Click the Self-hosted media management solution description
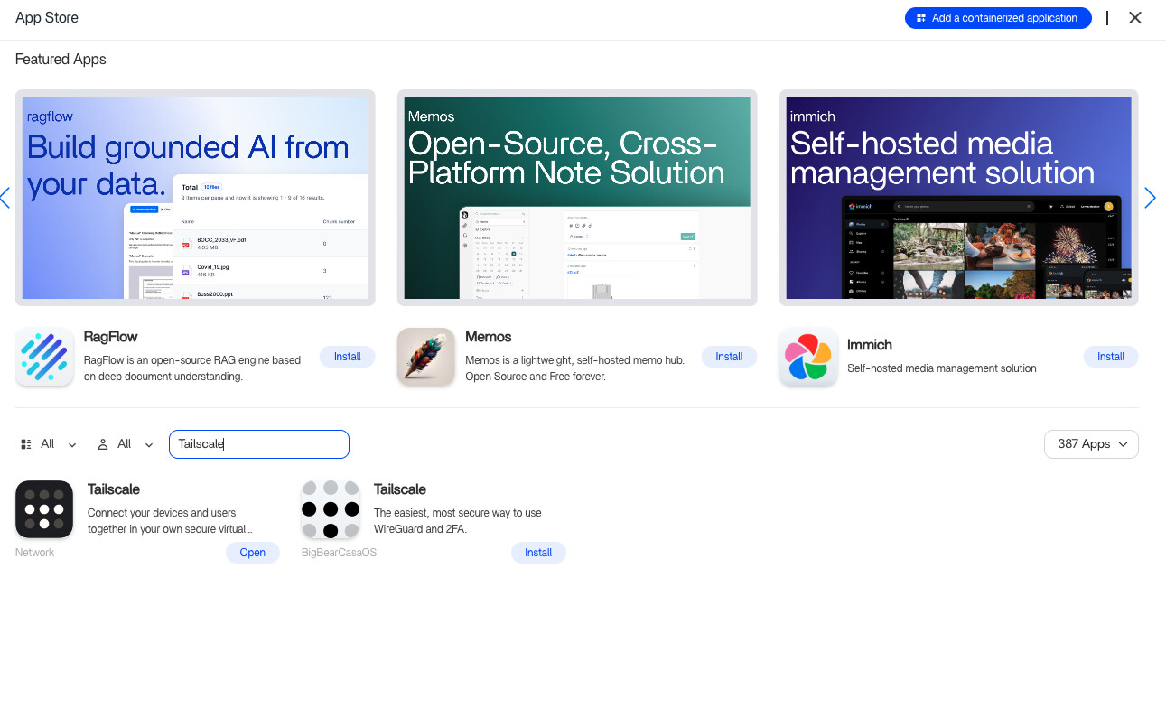 coord(942,368)
